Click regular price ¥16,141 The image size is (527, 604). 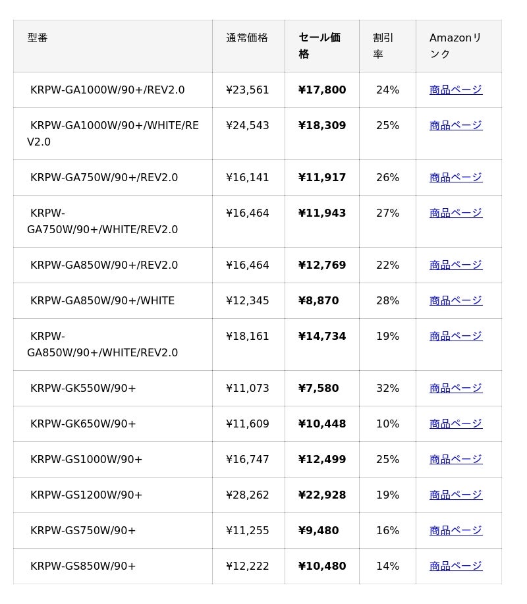(x=247, y=177)
